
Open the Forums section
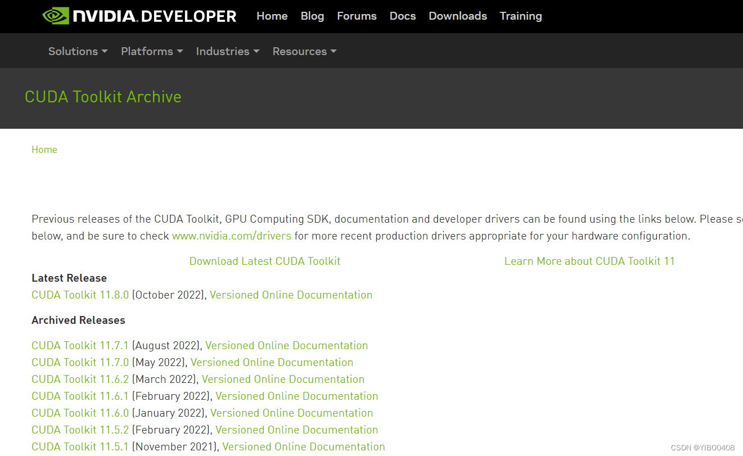(357, 16)
